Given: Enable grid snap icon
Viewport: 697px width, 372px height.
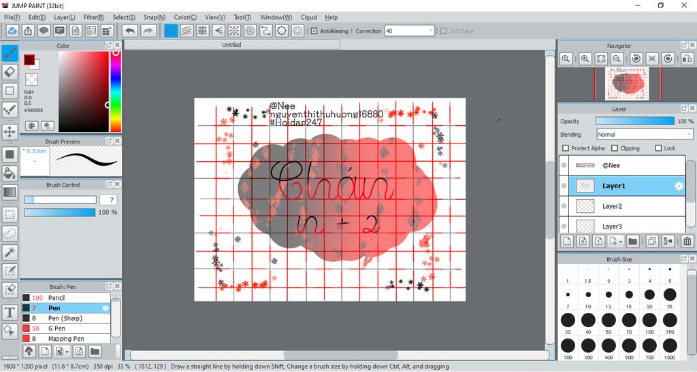Looking at the screenshot, I should (x=203, y=31).
